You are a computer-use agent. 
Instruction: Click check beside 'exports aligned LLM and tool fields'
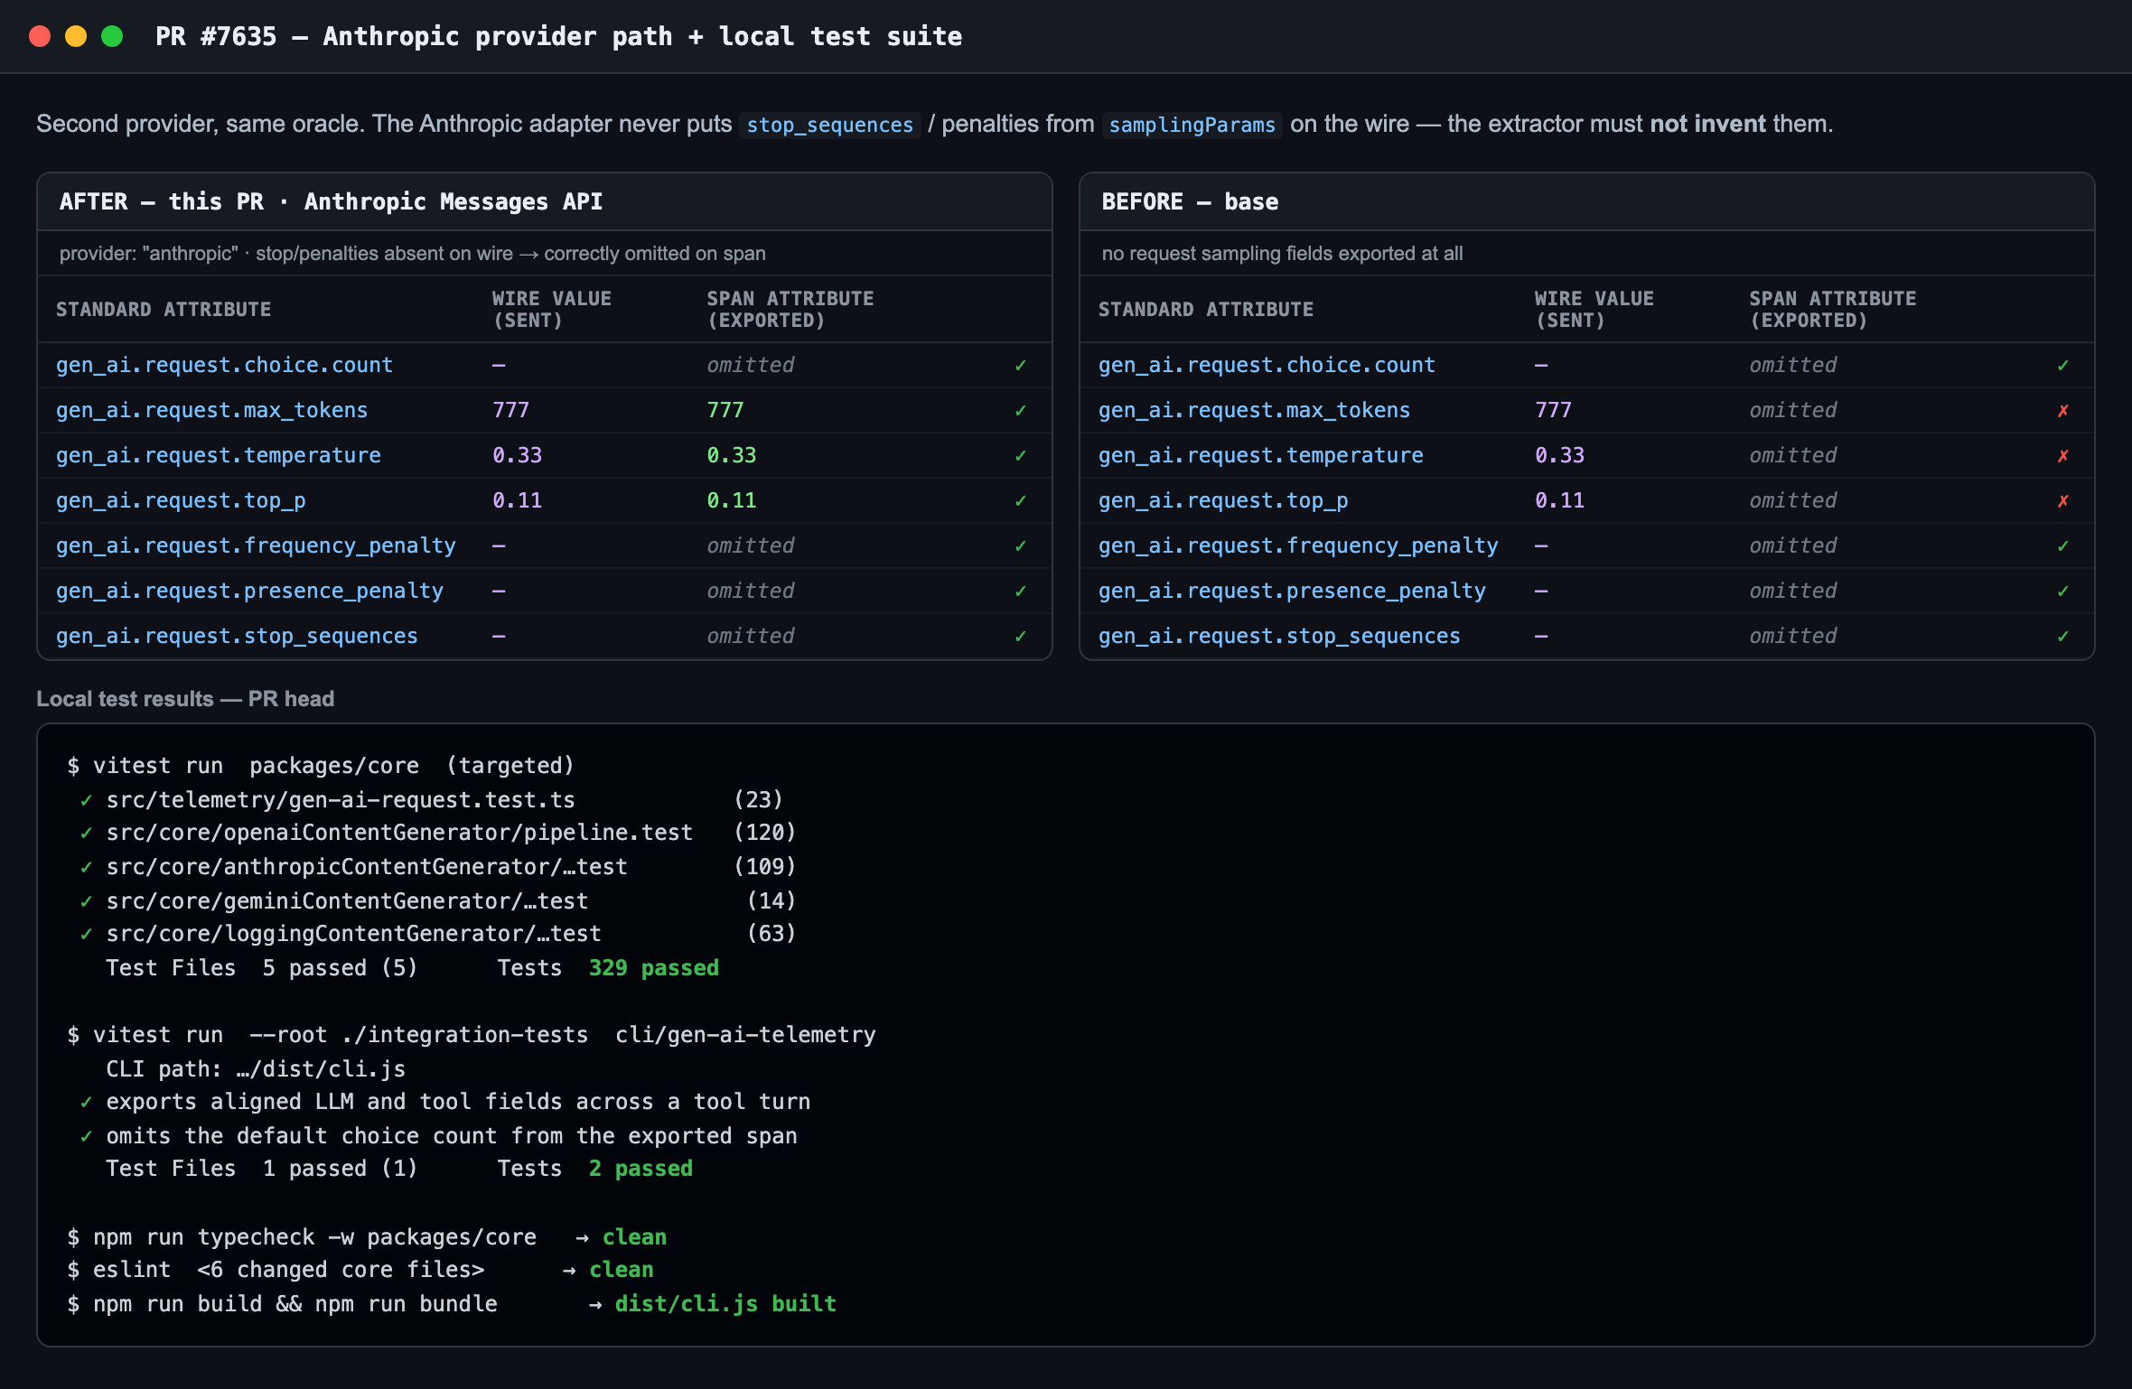(86, 1102)
